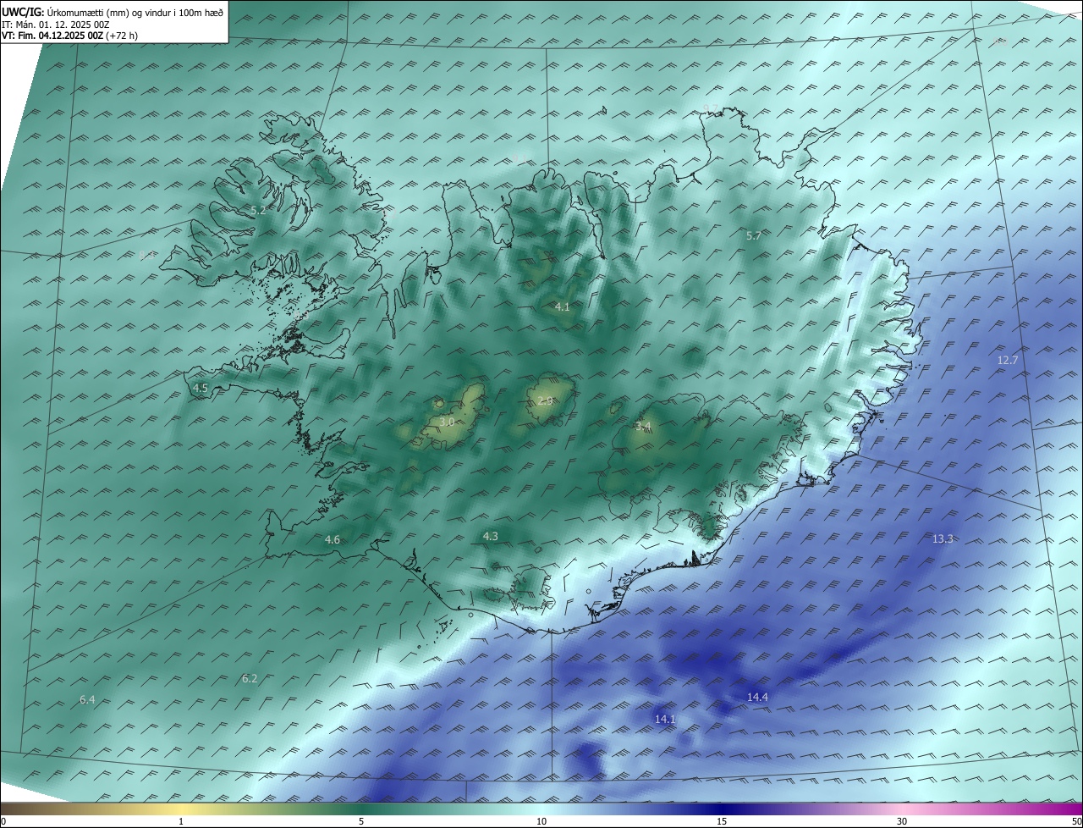Click the 14.4 value label in the southern sea
1083x828 pixels.
[x=757, y=697]
